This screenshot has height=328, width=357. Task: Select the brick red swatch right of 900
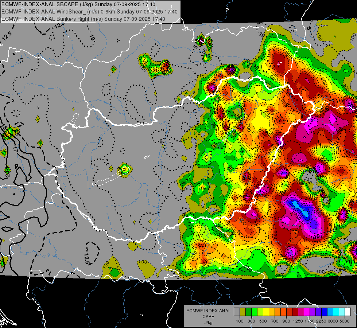tap(290, 312)
